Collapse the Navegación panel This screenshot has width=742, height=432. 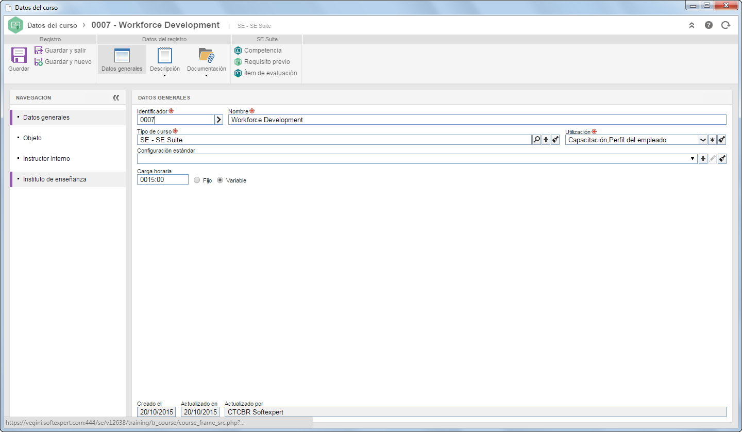point(116,97)
